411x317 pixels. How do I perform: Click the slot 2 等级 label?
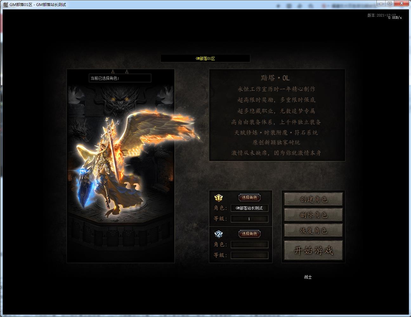click(220, 255)
